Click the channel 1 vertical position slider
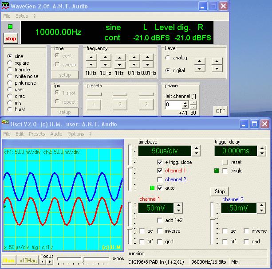Viewport: 272px width, 269px height. pos(130,229)
